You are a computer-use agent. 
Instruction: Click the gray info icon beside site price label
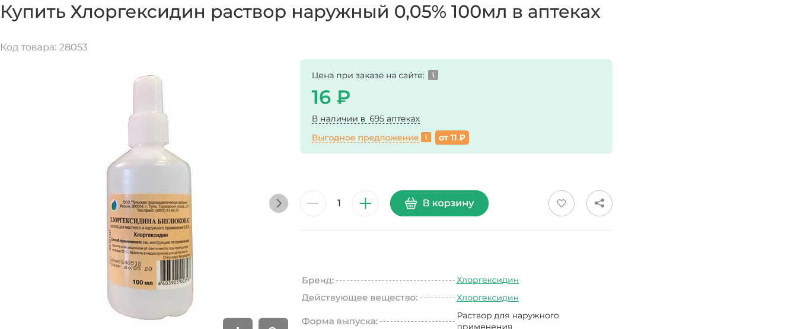click(433, 75)
